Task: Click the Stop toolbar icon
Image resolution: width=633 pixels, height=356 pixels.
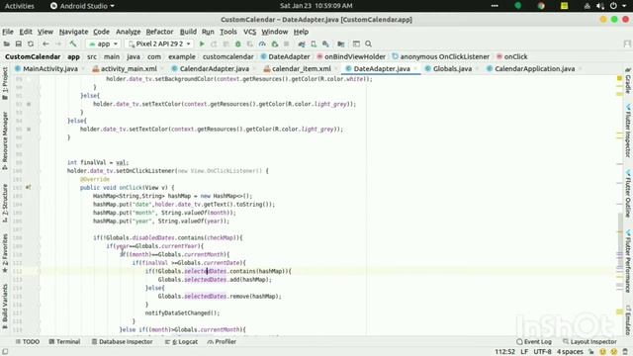Action: pos(287,44)
